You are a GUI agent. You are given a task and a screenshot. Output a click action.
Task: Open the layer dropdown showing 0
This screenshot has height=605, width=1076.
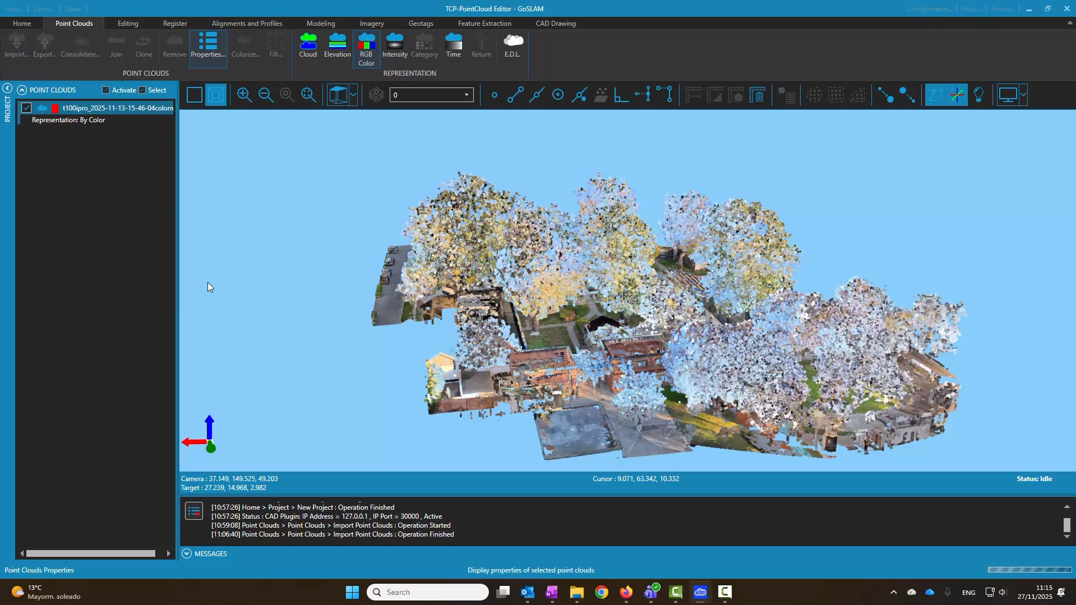point(431,95)
